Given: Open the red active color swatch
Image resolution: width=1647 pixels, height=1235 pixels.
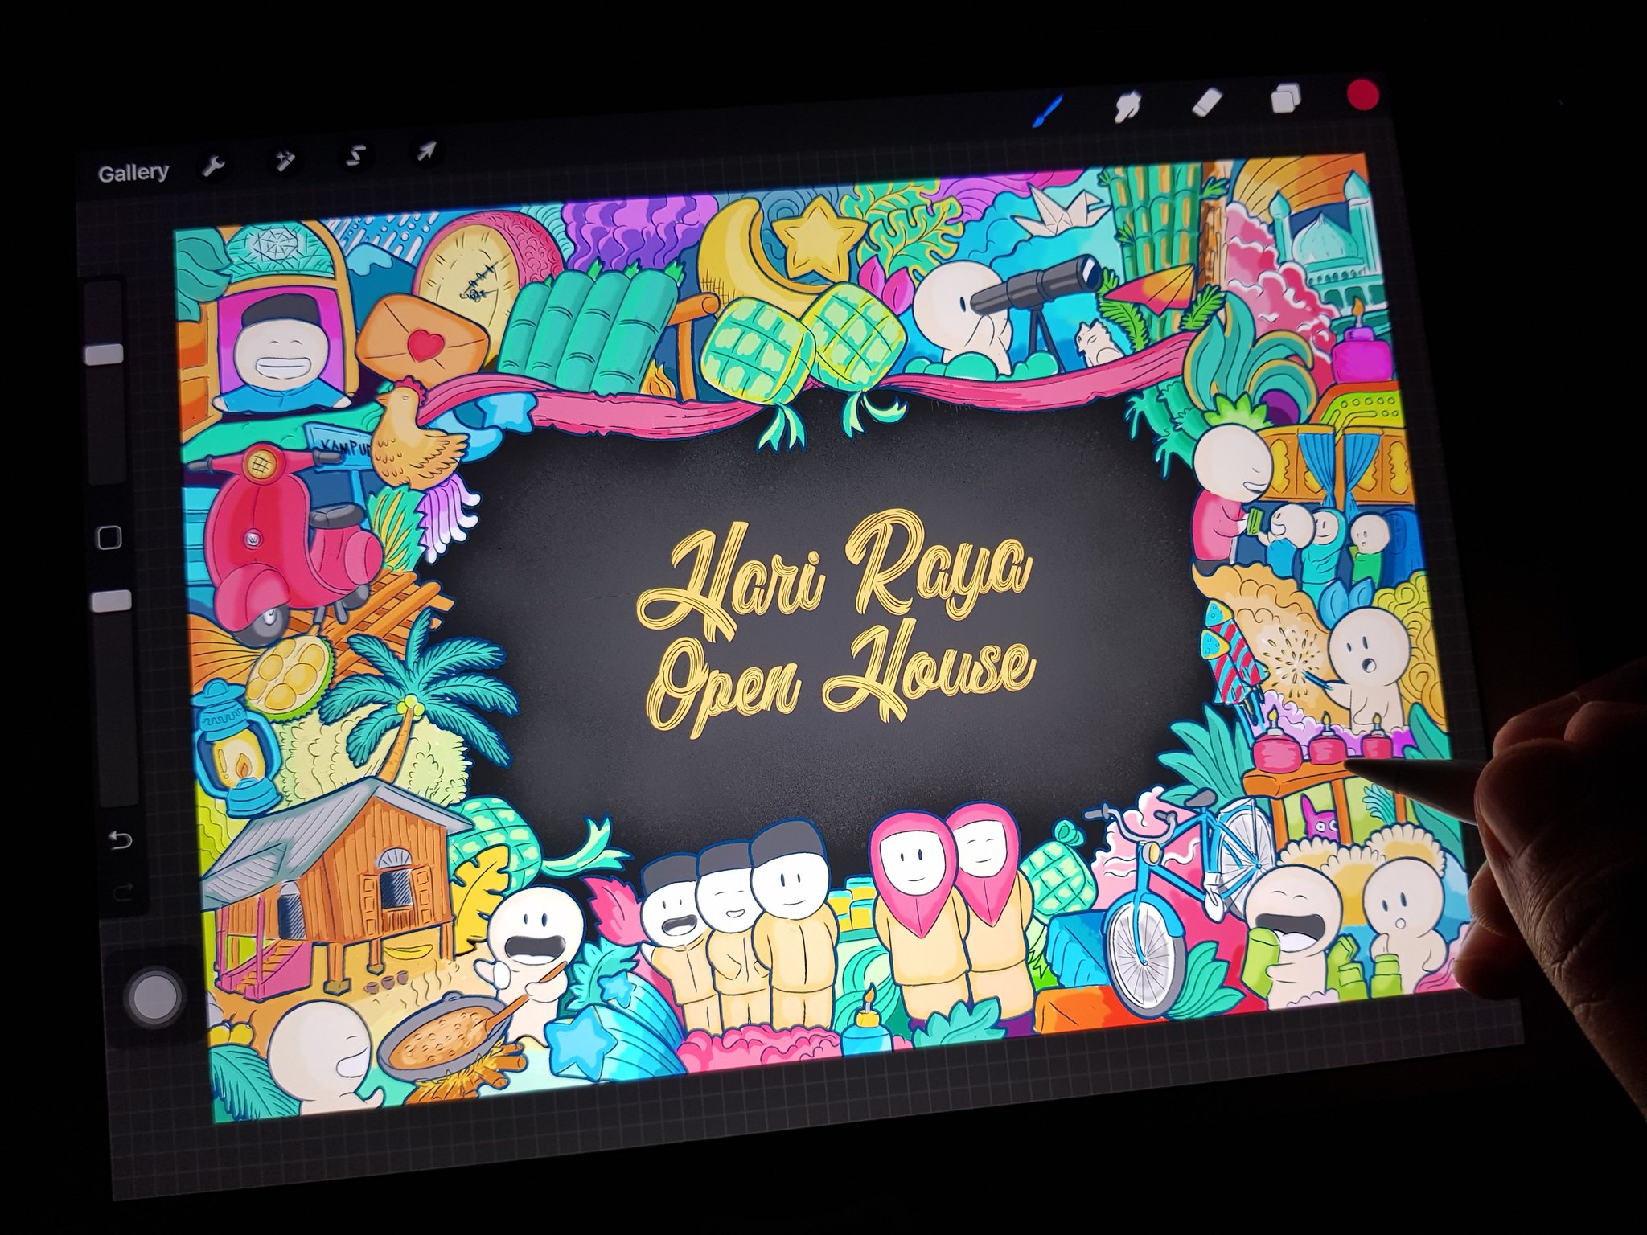Looking at the screenshot, I should pyautogui.click(x=1362, y=94).
